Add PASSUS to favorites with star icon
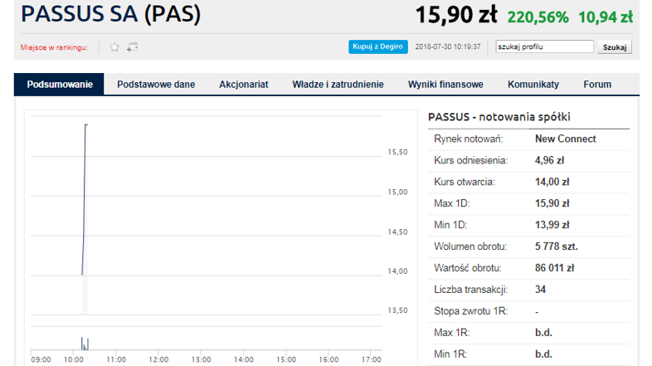The width and height of the screenshot is (652, 366). [x=114, y=47]
